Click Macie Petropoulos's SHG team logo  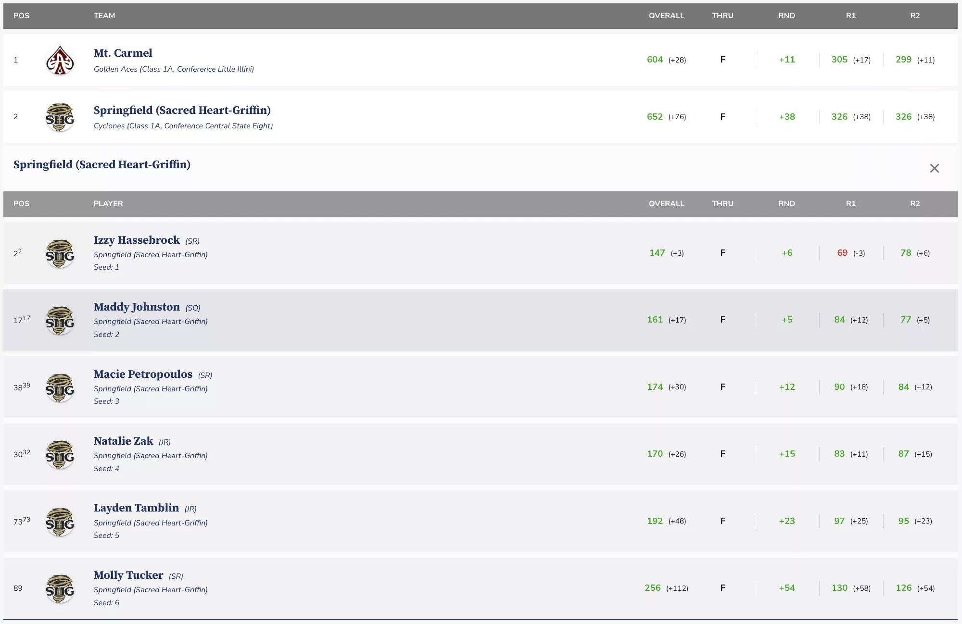coord(60,387)
